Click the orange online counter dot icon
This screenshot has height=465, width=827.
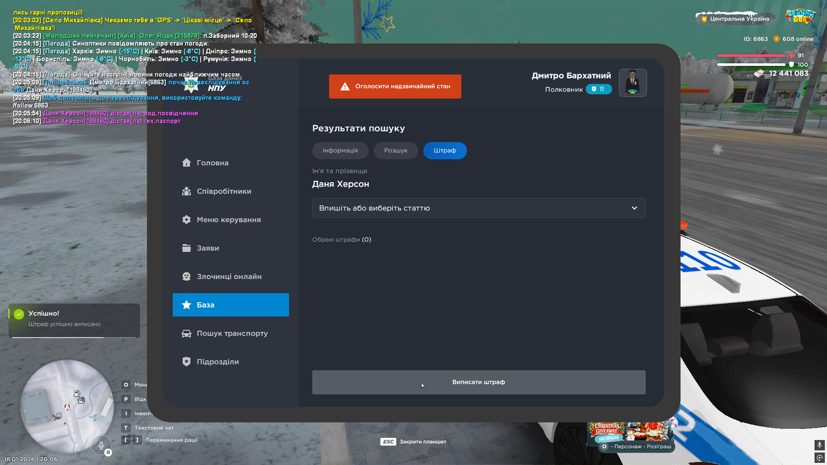pos(776,39)
